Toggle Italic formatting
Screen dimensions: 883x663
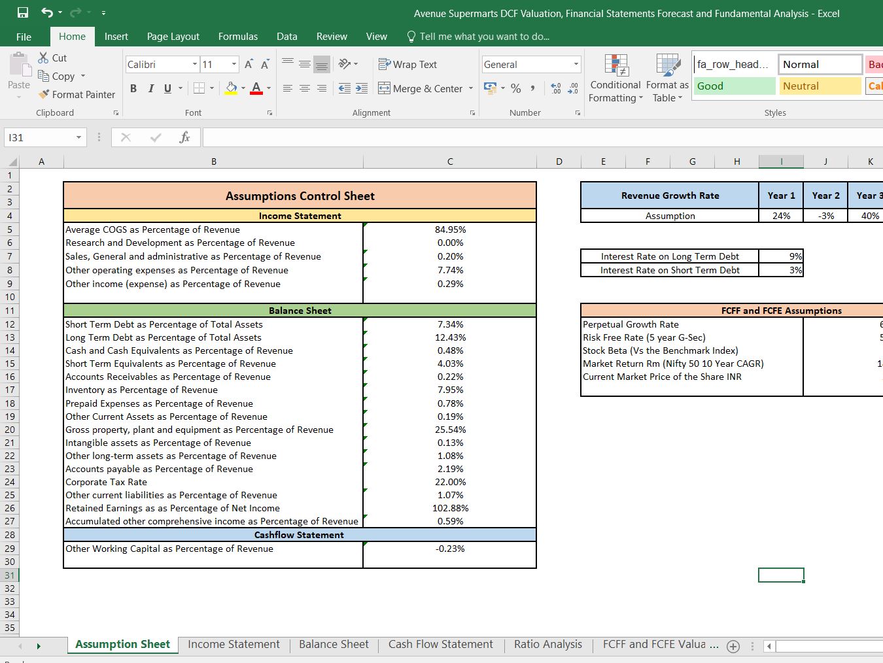[150, 88]
